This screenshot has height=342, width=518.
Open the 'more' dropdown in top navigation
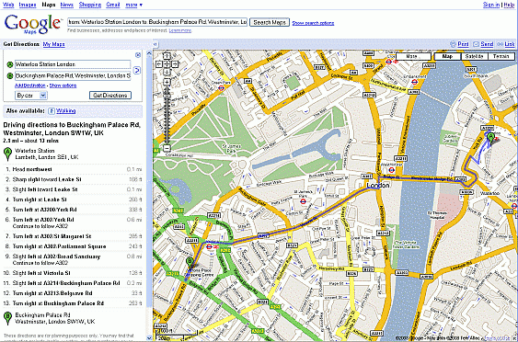134,5
